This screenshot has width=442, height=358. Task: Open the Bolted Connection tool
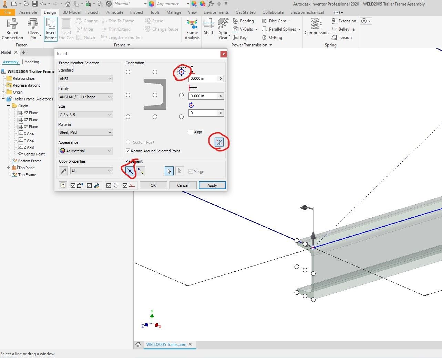pyautogui.click(x=12, y=29)
